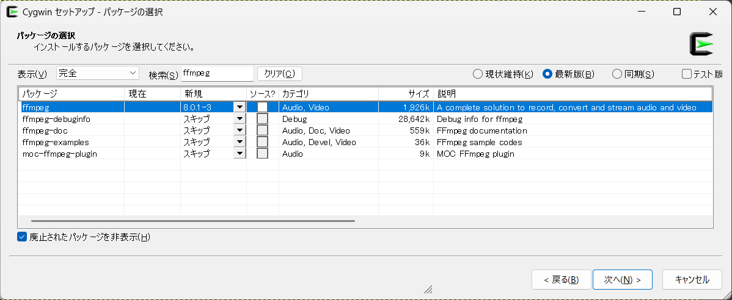Select the ffmpeg-doc package row

pos(365,130)
